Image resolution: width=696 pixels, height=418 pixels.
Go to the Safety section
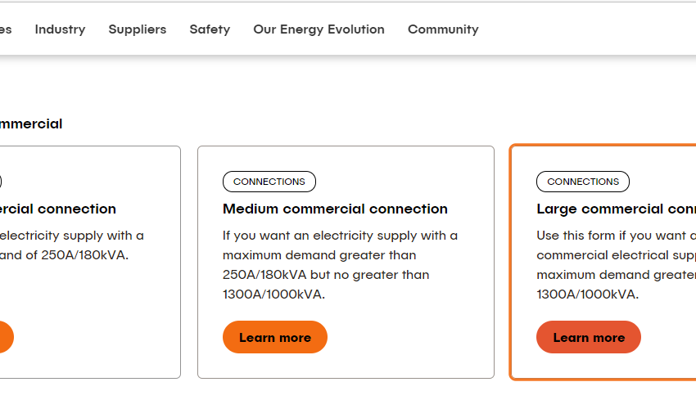[210, 29]
